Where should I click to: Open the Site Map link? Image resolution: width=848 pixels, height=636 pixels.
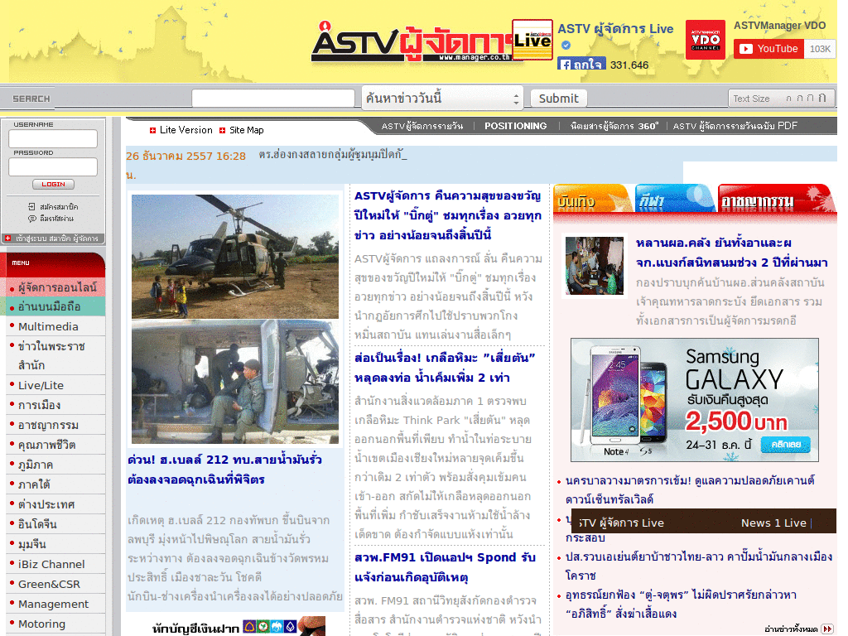point(247,130)
